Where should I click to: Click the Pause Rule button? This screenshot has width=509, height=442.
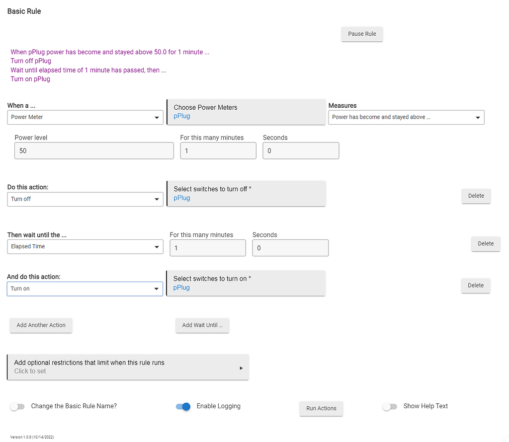[x=362, y=34]
